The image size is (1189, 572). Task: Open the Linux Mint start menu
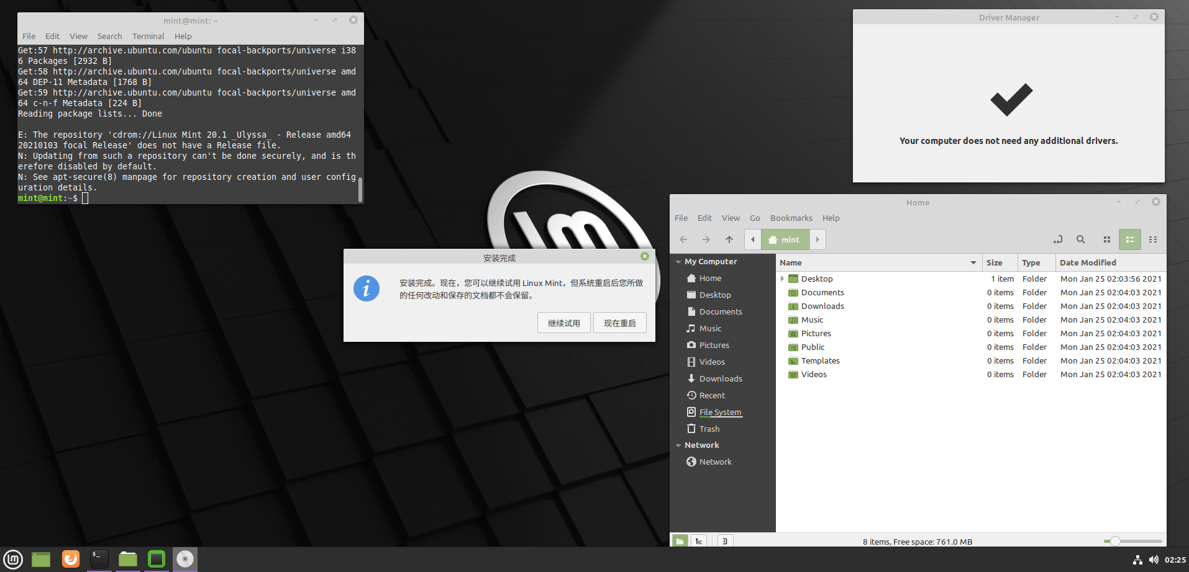[13, 559]
